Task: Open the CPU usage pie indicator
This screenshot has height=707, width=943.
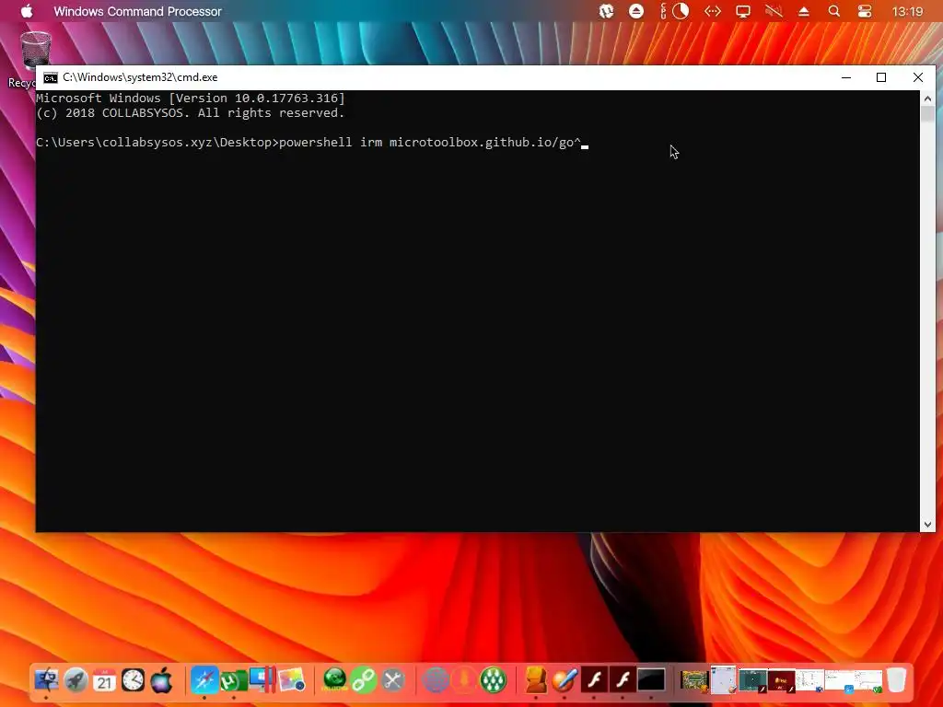Action: (x=681, y=11)
